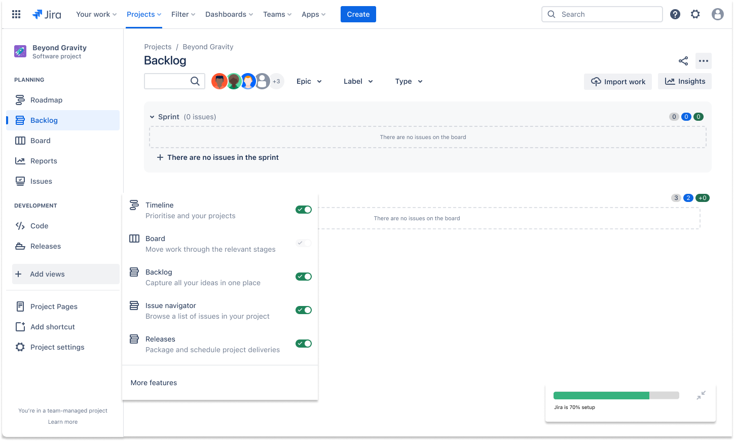Click the Project Pages document icon

pos(20,306)
